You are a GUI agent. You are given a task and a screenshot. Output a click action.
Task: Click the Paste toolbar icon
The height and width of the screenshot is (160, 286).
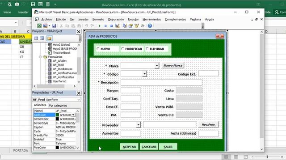[73, 26]
